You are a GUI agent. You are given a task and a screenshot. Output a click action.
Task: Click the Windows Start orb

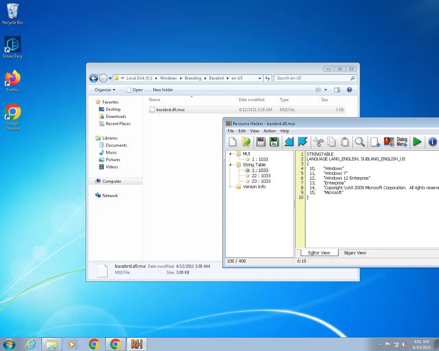(9, 344)
